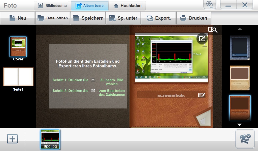The image size is (258, 151).
Task: Edit the screenshots title text icon
Action: coord(202,95)
